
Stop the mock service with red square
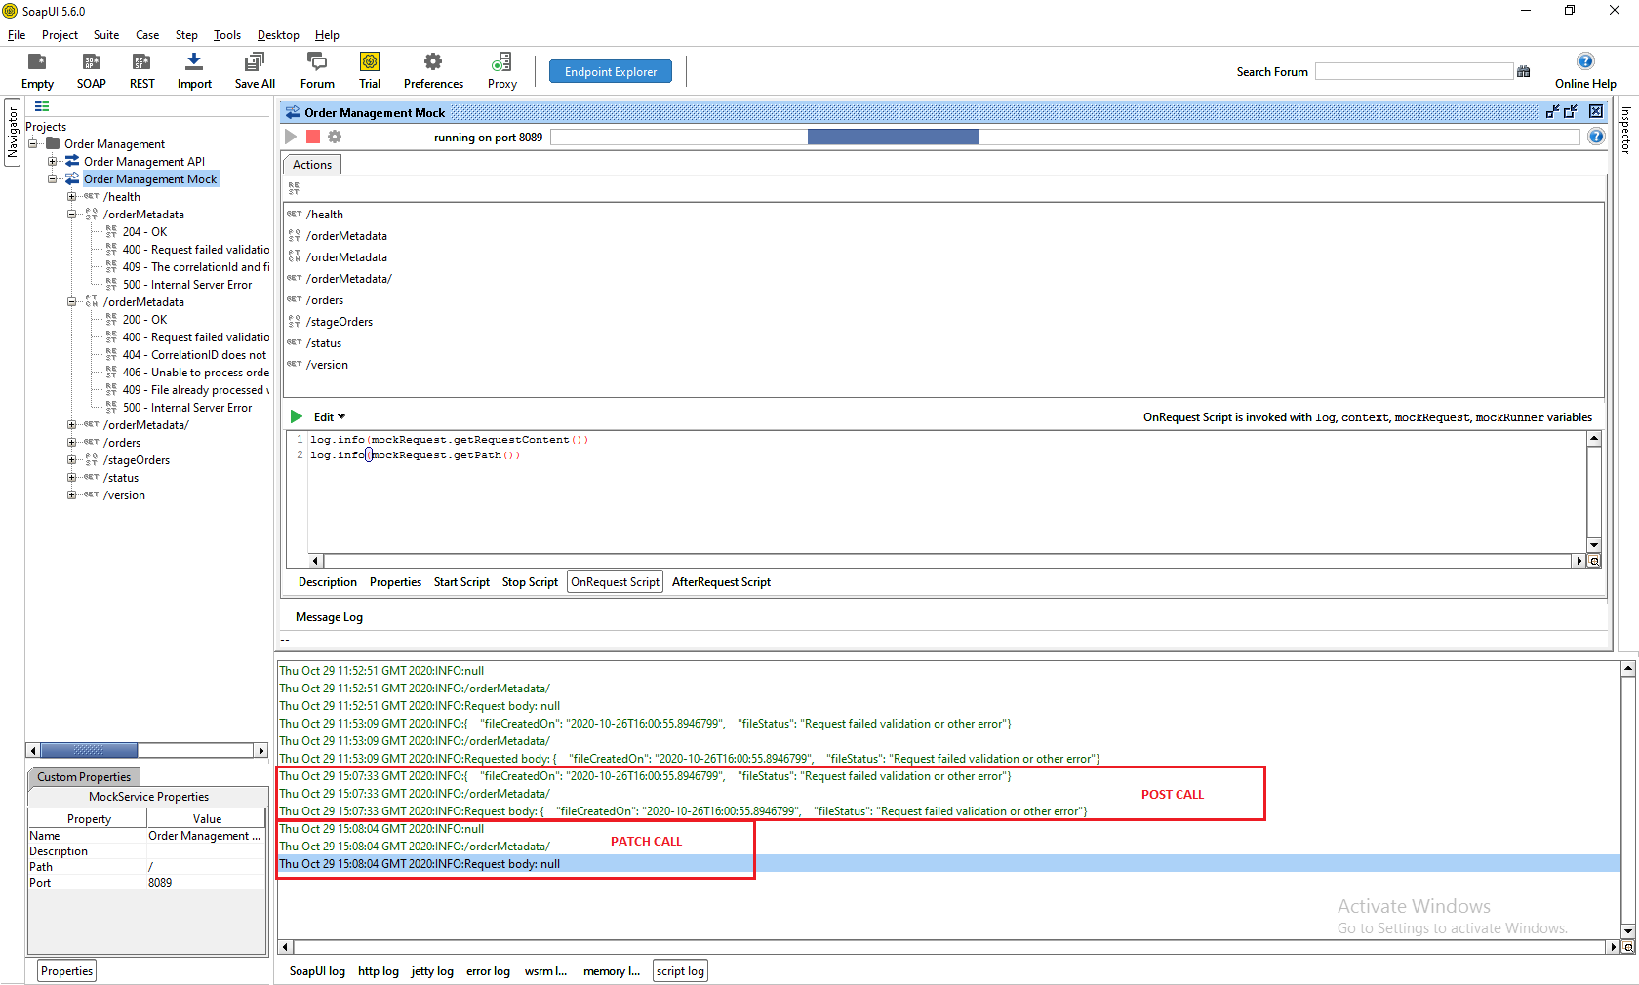click(313, 137)
